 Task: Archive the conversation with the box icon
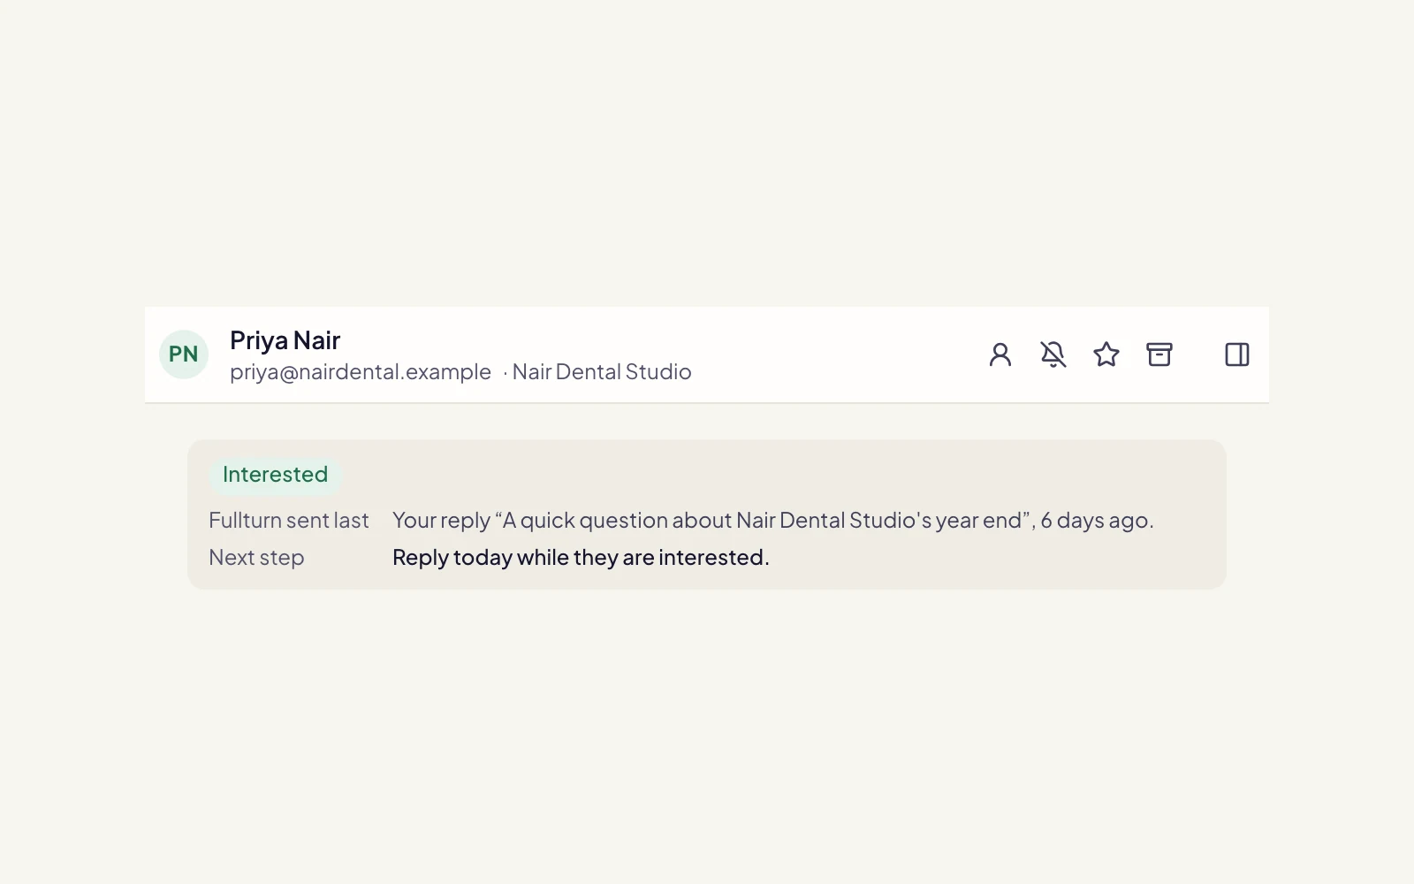(1159, 354)
